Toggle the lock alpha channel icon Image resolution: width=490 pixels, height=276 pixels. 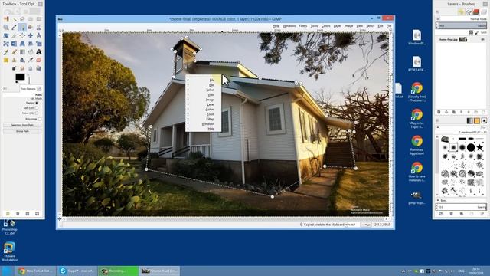(471, 32)
